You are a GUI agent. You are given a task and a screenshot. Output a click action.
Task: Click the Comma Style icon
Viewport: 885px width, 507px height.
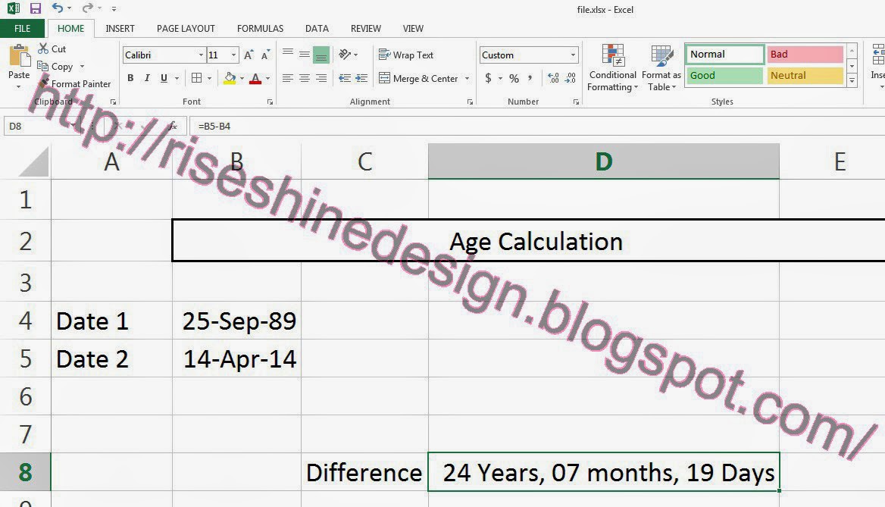(531, 78)
